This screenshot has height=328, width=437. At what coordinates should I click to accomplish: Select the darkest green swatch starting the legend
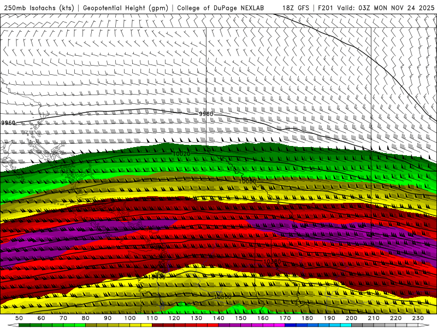tap(25, 325)
